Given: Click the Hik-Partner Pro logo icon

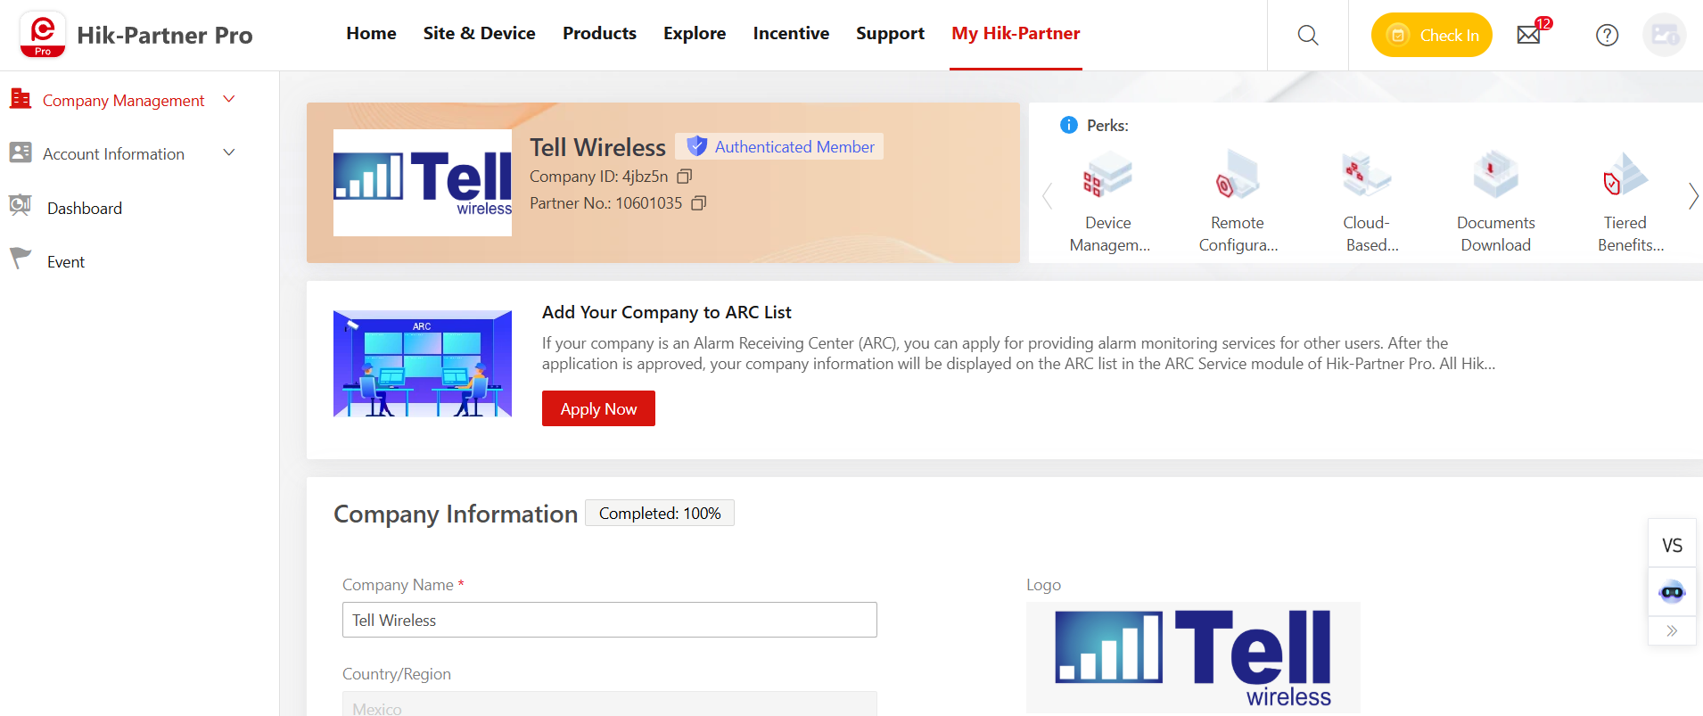Looking at the screenshot, I should [x=42, y=35].
